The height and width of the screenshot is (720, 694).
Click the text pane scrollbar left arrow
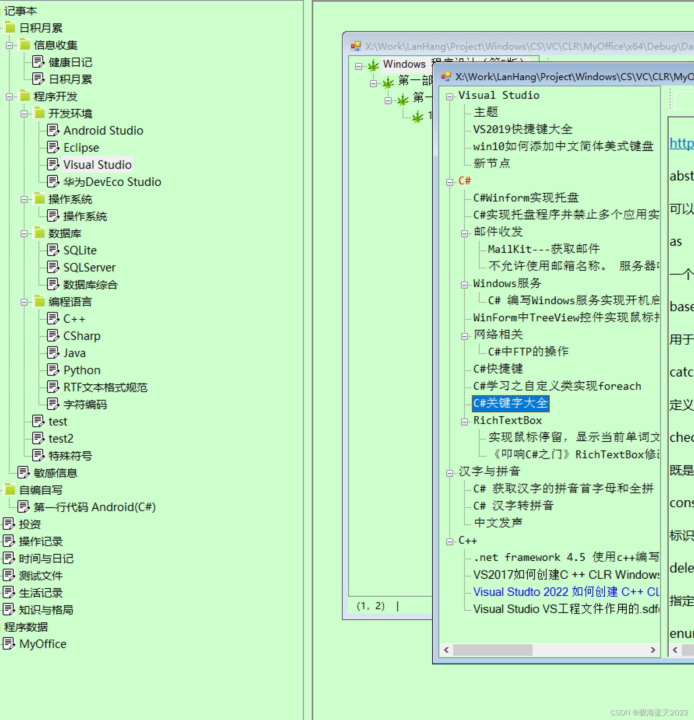click(x=675, y=650)
